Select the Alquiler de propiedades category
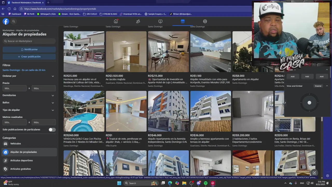The width and height of the screenshot is (332, 187). [x=29, y=152]
